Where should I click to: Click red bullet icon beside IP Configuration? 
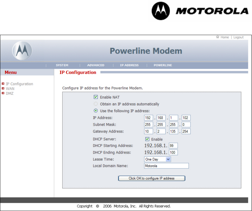[x=3, y=83]
